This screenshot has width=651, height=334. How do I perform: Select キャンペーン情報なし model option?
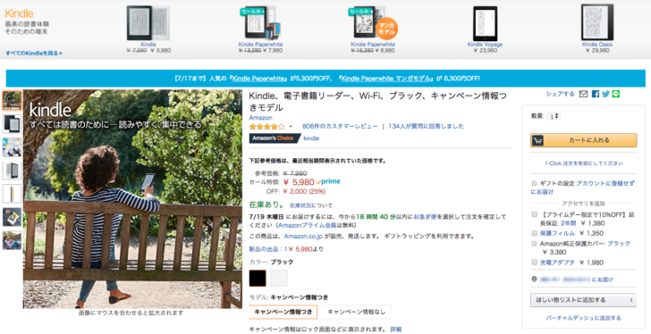pyautogui.click(x=356, y=312)
